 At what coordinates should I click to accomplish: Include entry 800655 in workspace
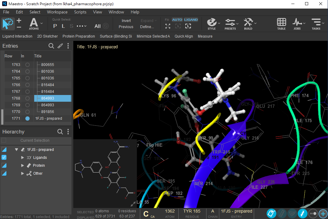point(27,65)
